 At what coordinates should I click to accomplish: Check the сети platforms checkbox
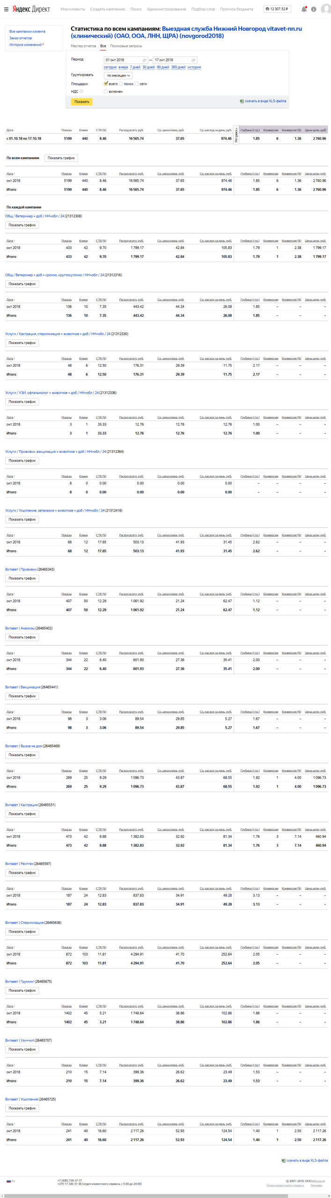pyautogui.click(x=137, y=84)
